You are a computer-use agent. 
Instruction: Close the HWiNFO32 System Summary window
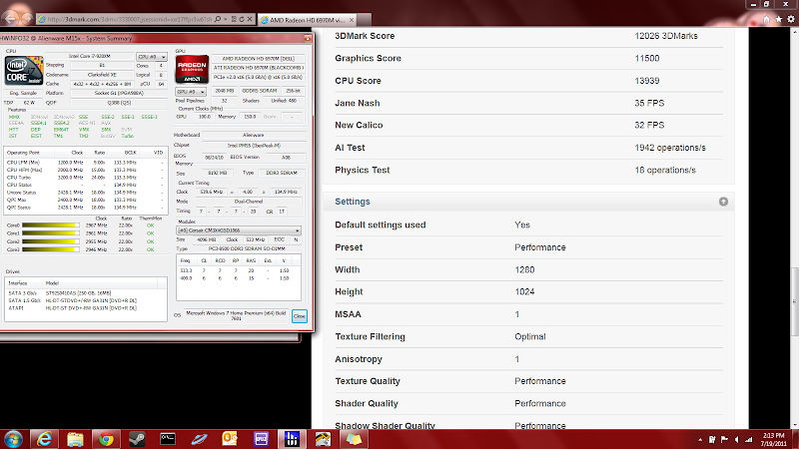(x=308, y=38)
